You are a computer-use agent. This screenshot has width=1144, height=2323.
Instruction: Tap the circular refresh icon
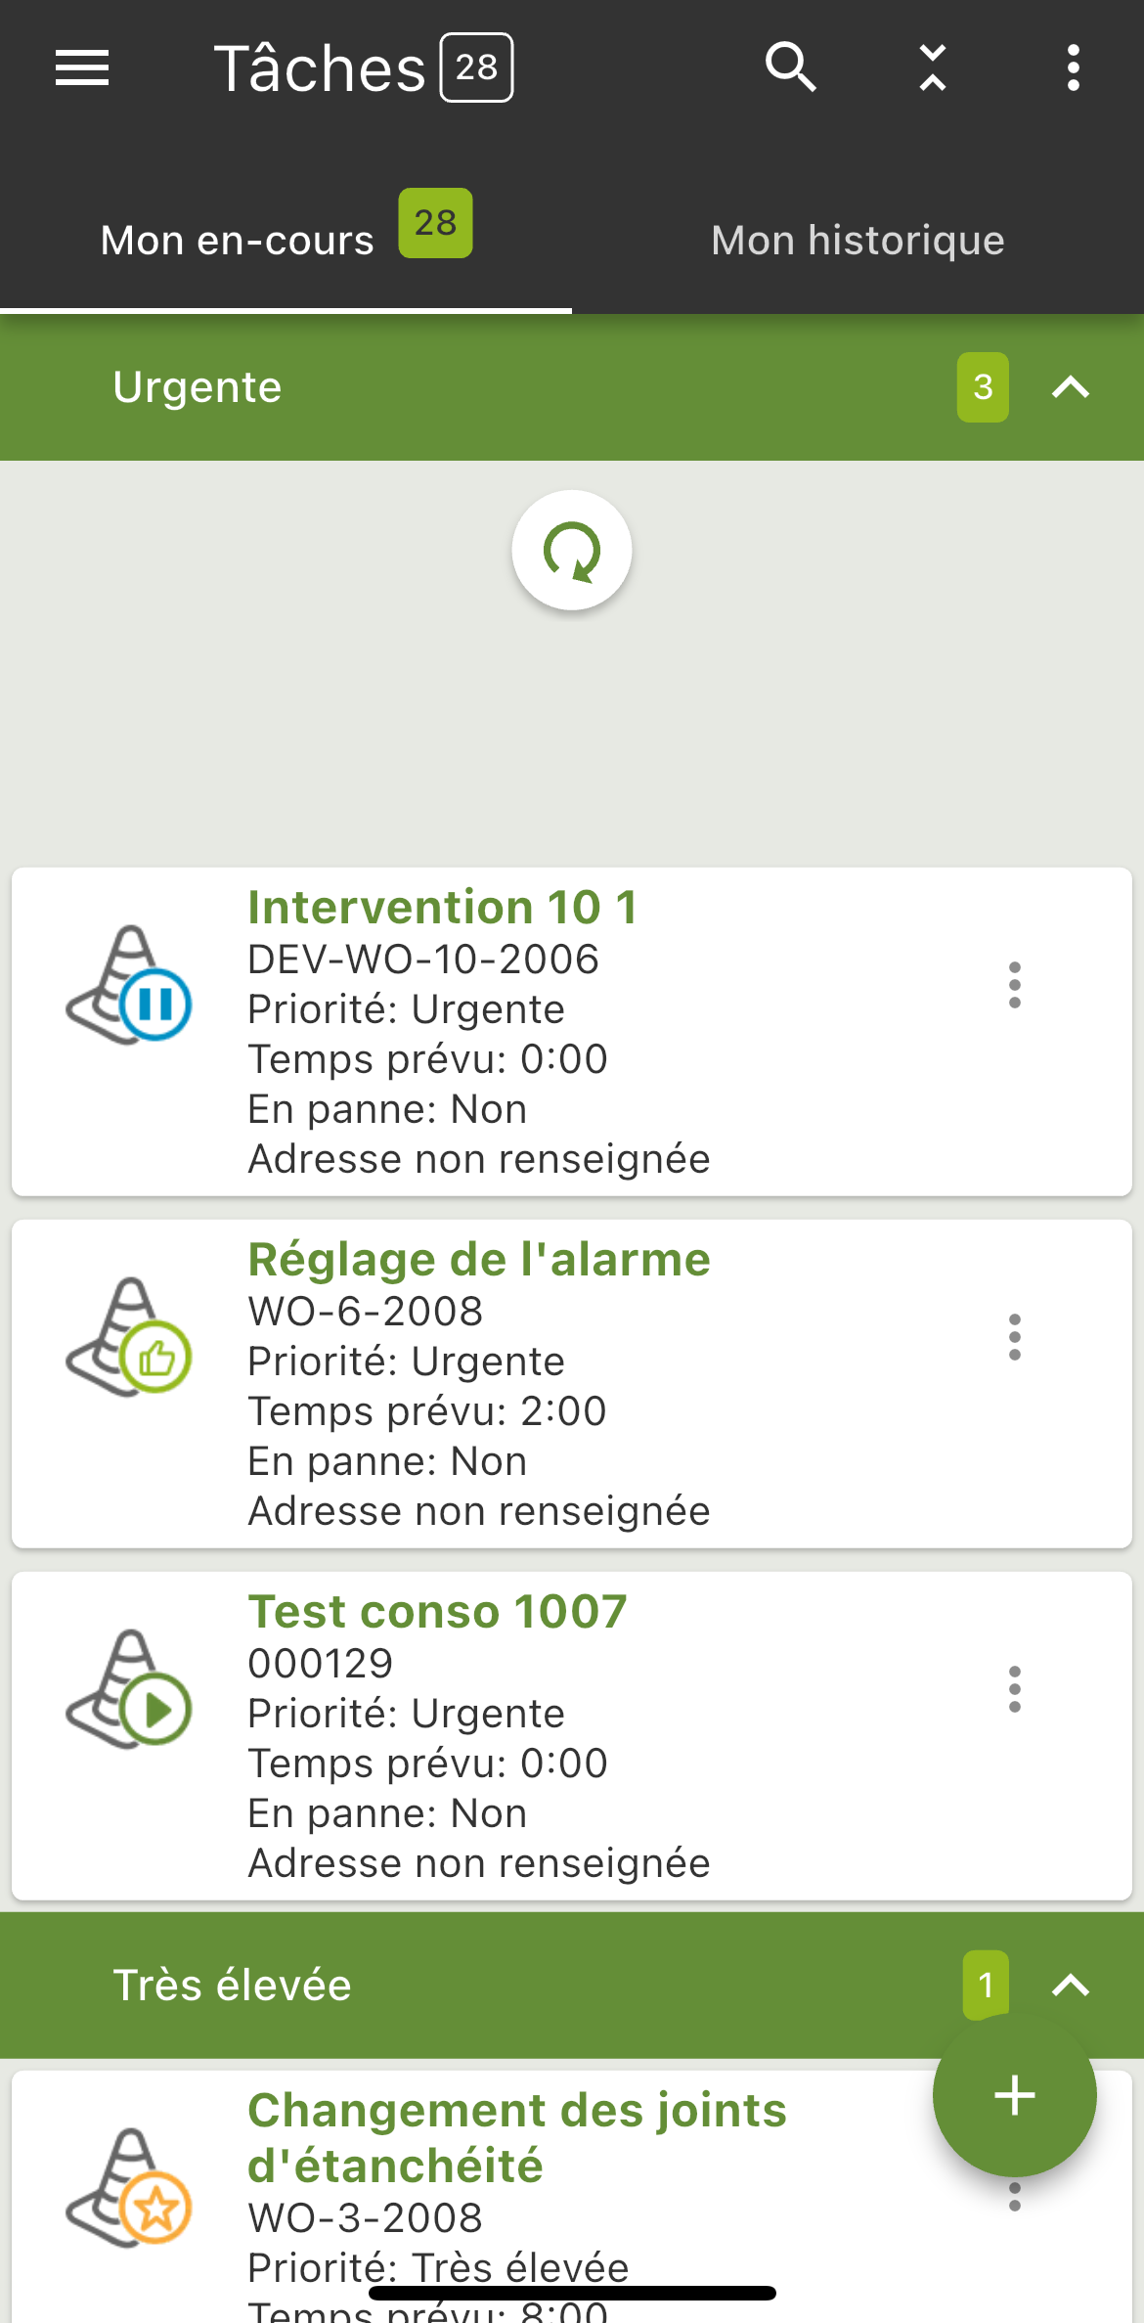click(x=572, y=551)
